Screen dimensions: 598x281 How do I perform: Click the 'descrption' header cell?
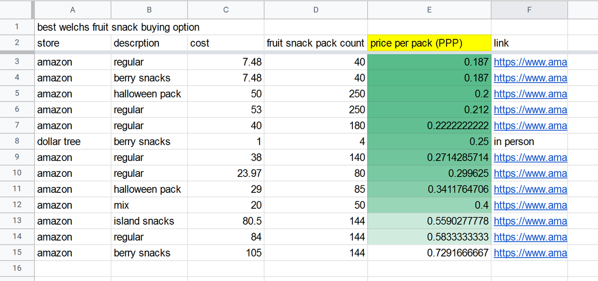[149, 43]
